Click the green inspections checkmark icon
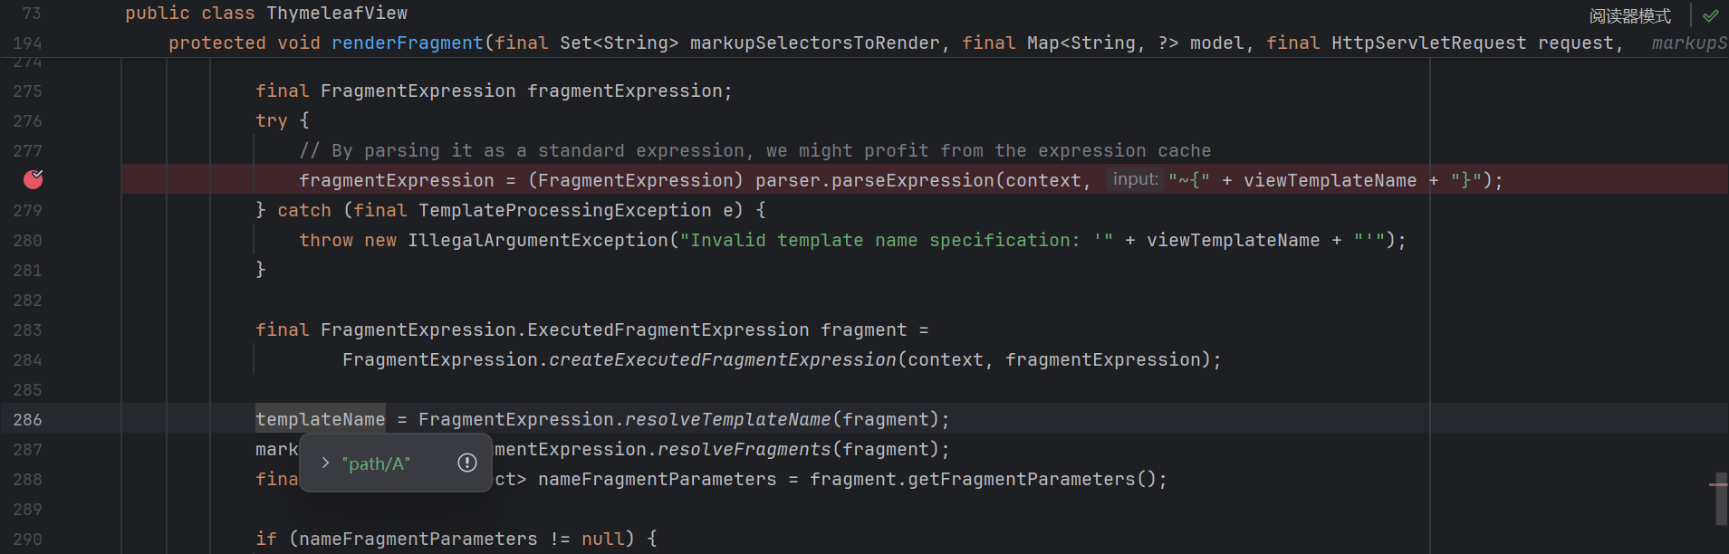 [1710, 15]
